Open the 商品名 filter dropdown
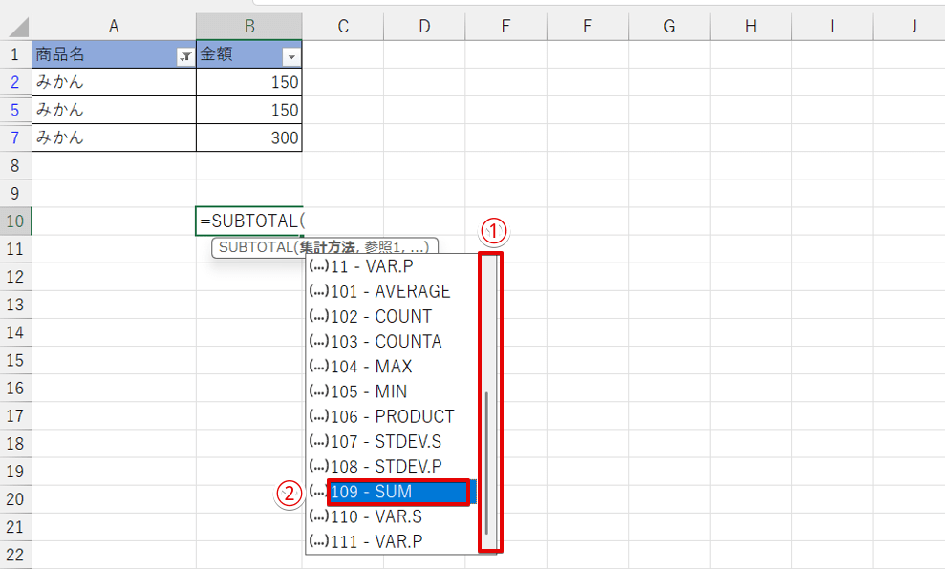945x569 pixels. point(185,56)
